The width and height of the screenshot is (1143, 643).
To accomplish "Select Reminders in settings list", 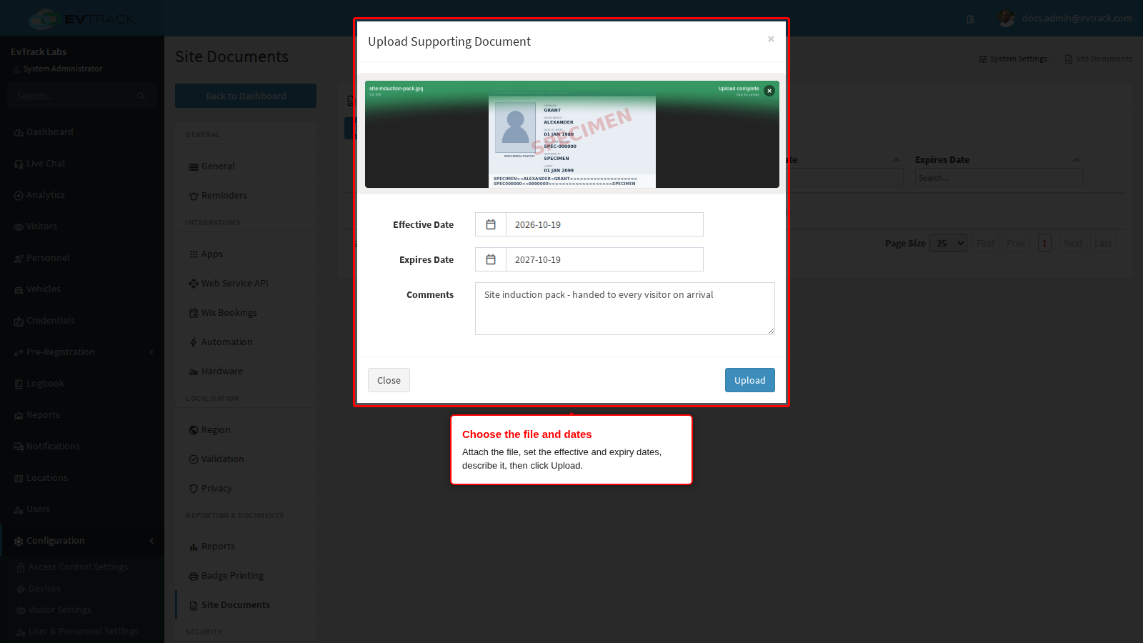I will click(246, 196).
